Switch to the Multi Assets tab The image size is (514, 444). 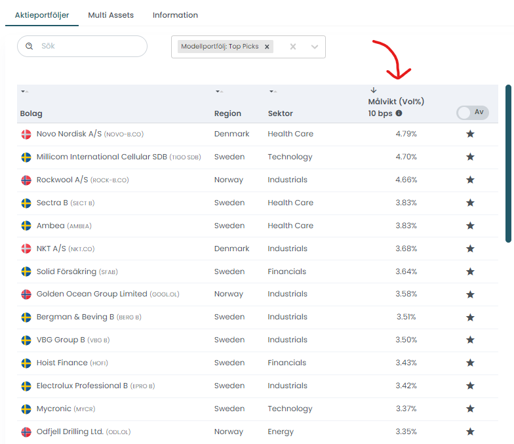111,15
